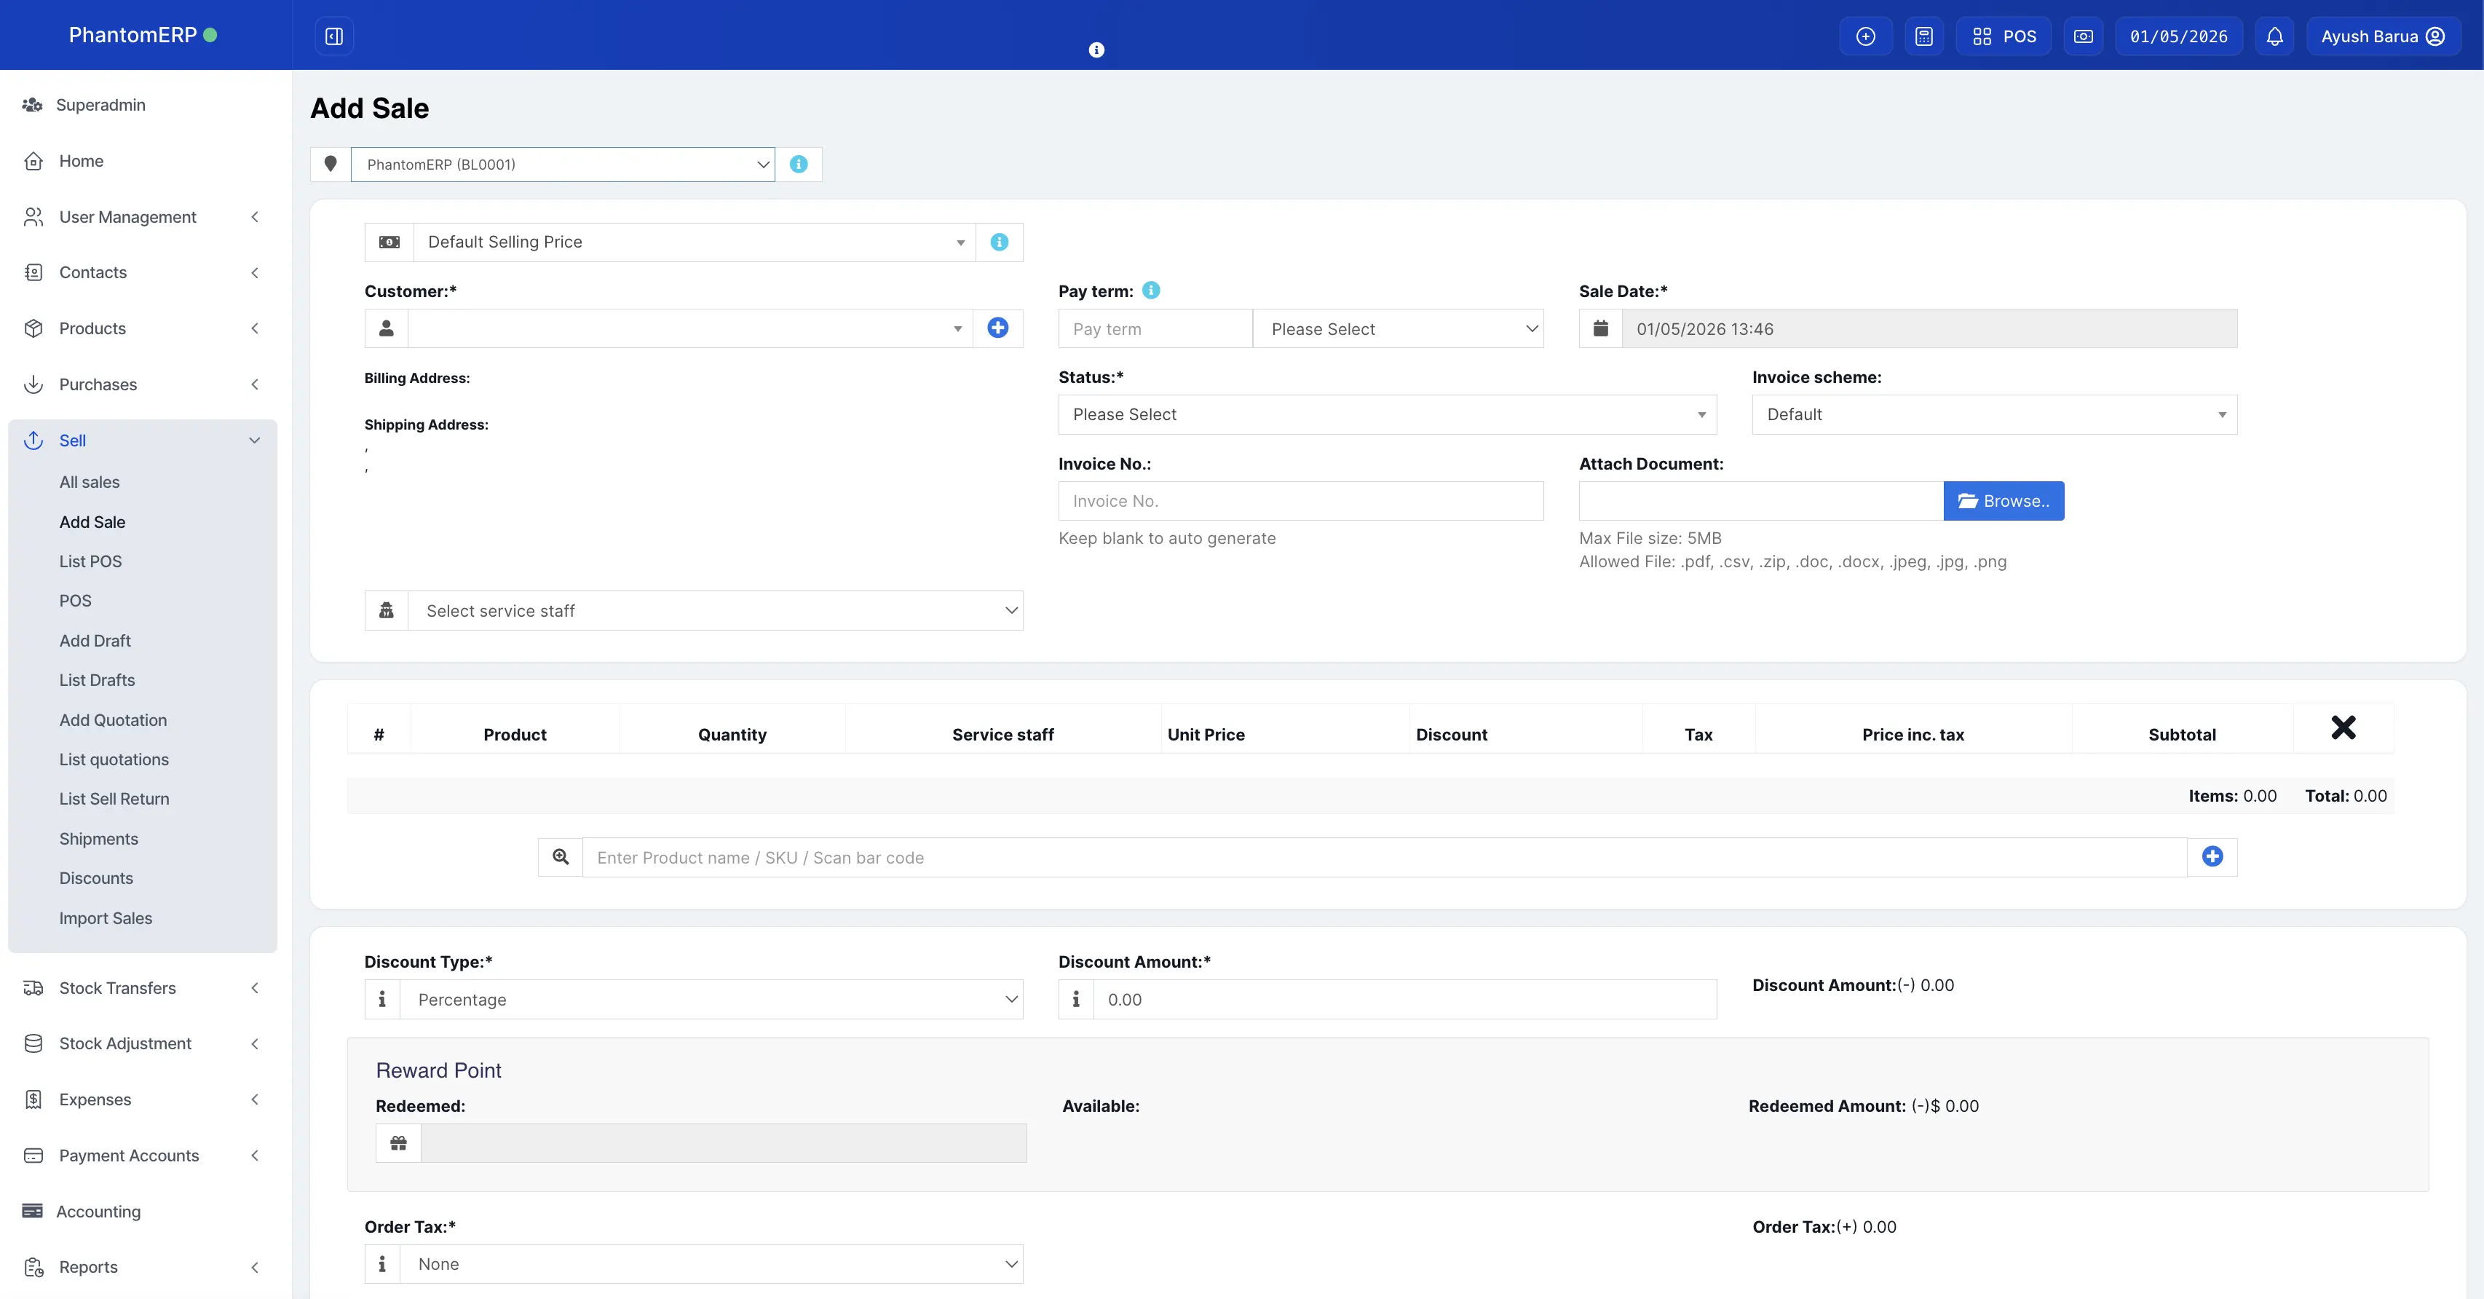Click the cash register icon in the top bar
The height and width of the screenshot is (1299, 2484).
point(2083,36)
